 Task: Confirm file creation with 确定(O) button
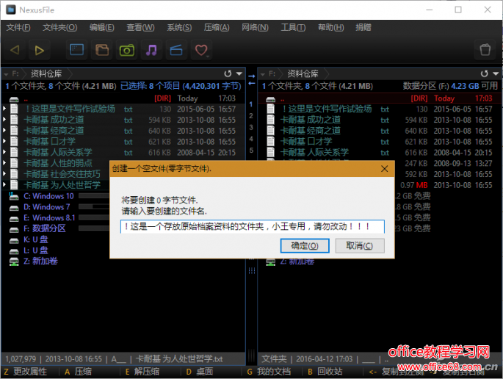pos(305,246)
